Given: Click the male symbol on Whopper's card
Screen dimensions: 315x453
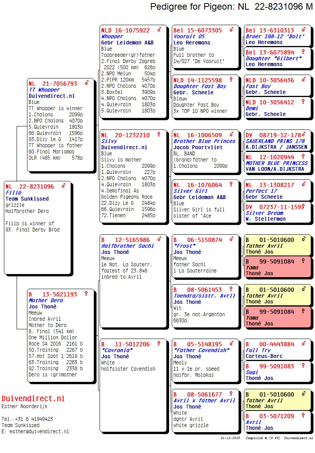Looking at the screenshot, I should pos(159,30).
